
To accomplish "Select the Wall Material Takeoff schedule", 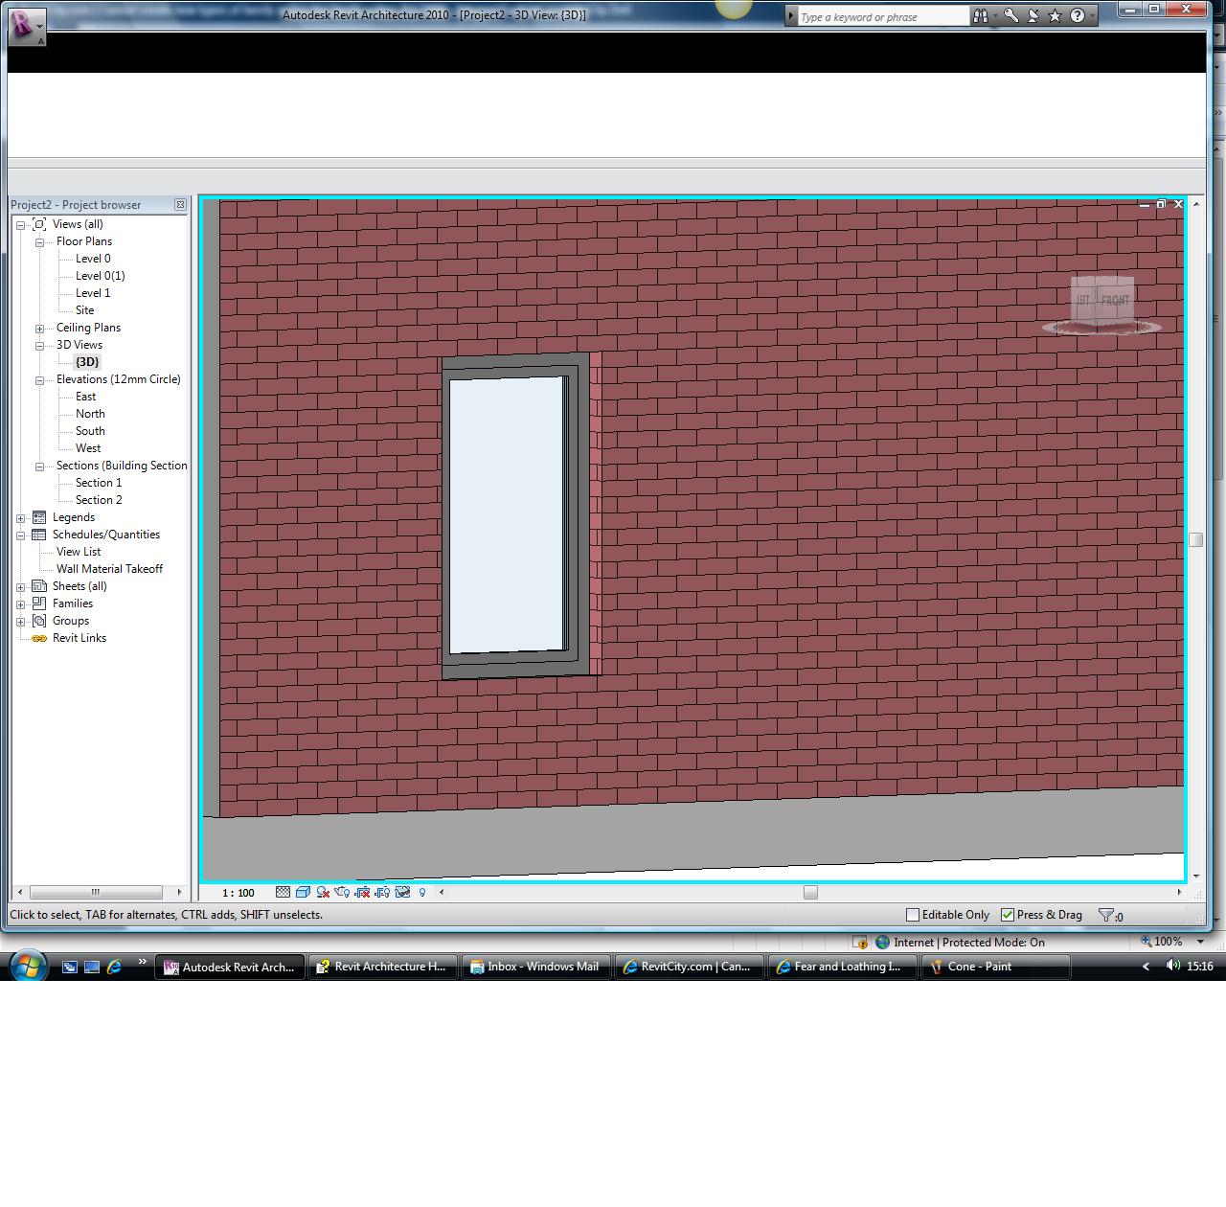I will (109, 569).
